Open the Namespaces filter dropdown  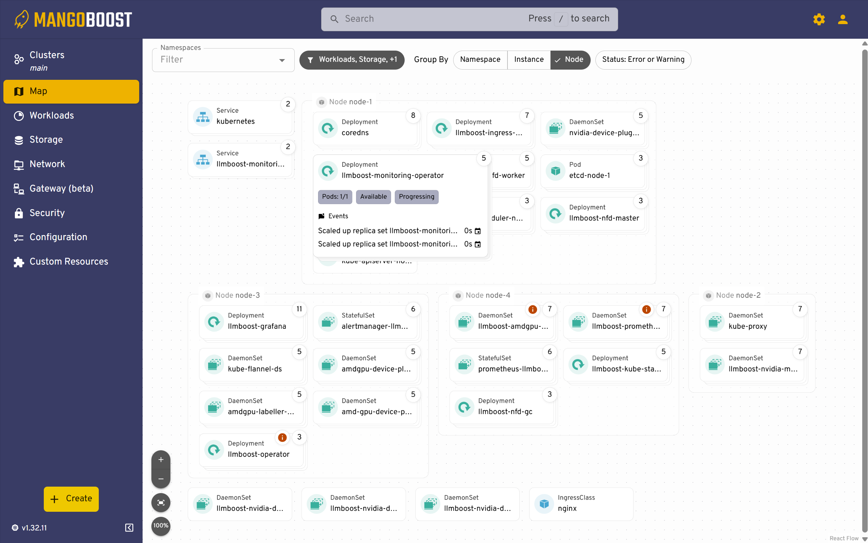pyautogui.click(x=282, y=60)
